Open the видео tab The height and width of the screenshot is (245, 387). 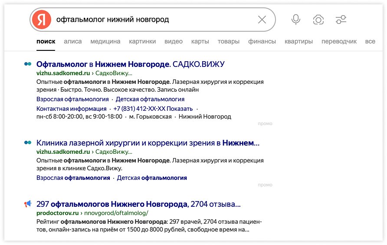(174, 41)
